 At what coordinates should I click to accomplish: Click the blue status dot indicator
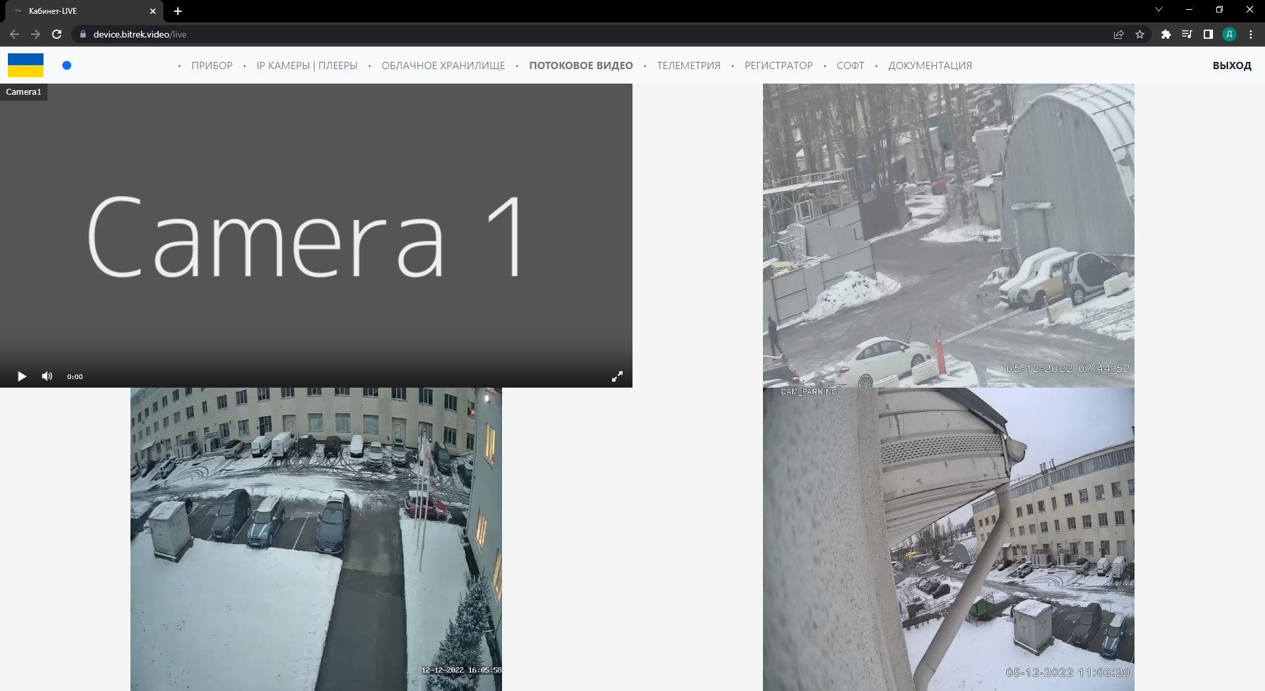[x=67, y=65]
